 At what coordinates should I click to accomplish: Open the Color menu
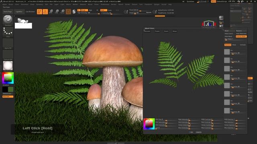tap(17, 4)
